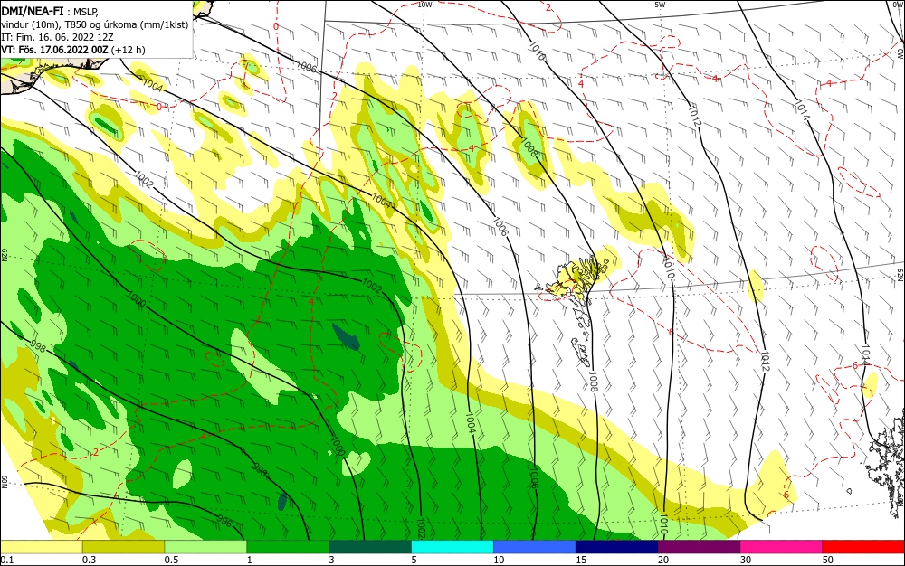
Task: Pick the blue 10–15 legend swatch
Action: pos(535,547)
